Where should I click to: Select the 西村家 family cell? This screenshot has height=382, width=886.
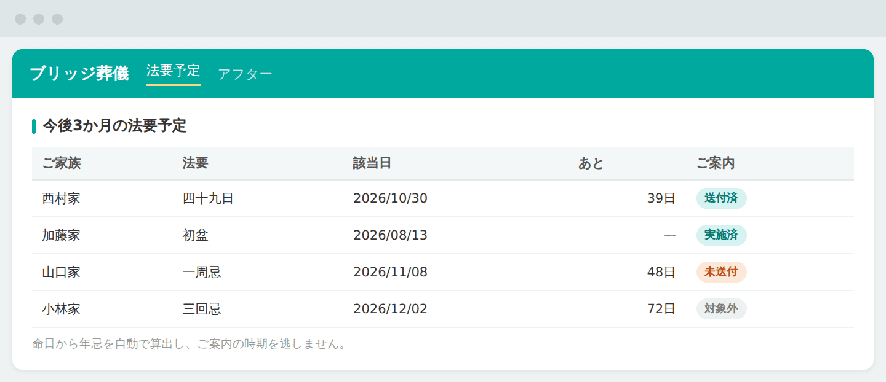tap(61, 198)
